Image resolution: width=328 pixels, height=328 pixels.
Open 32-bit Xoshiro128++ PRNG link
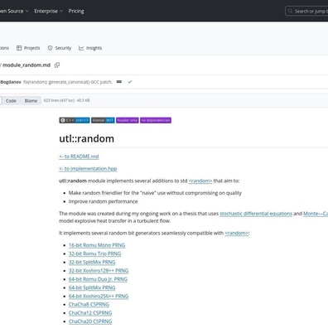[99, 271]
